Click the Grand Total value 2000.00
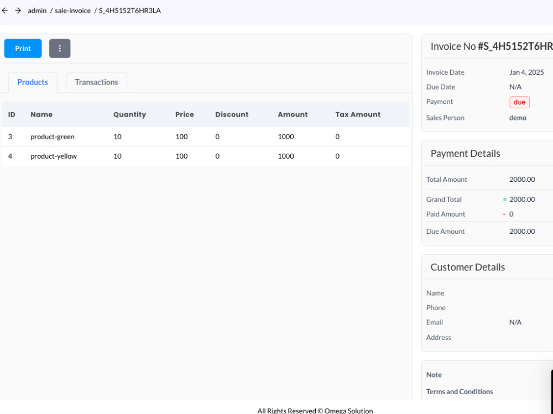 pos(522,199)
